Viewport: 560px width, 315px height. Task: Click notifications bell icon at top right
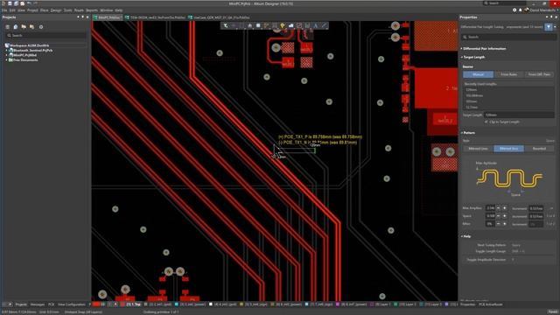click(521, 10)
